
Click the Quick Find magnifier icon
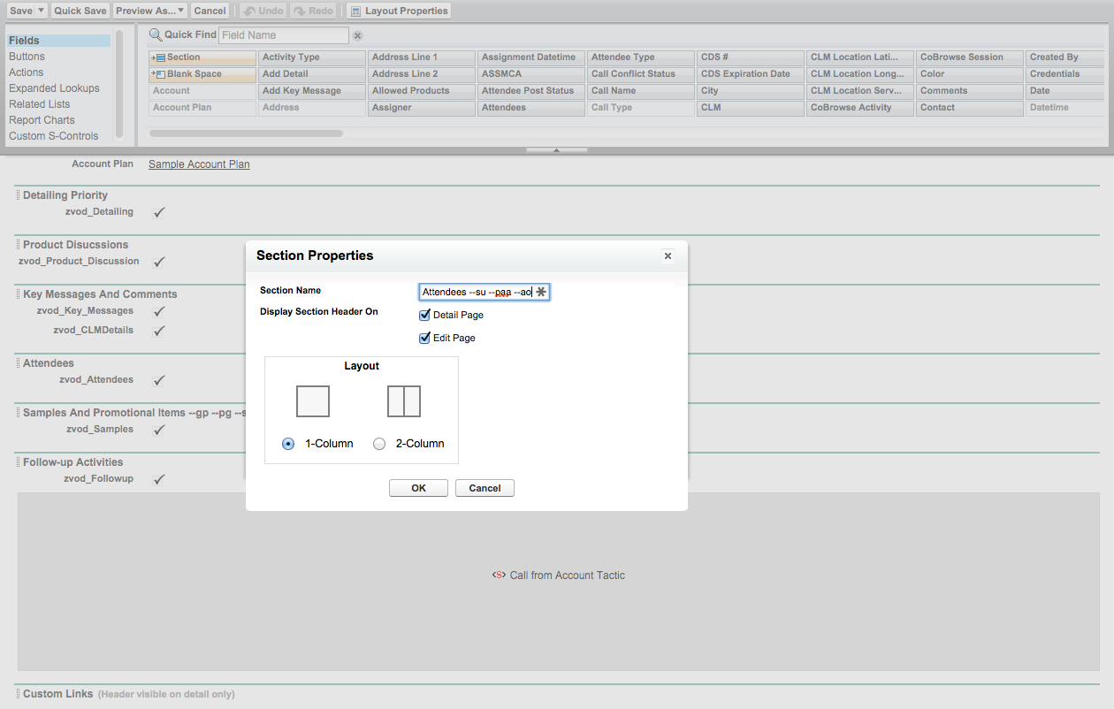tap(156, 35)
